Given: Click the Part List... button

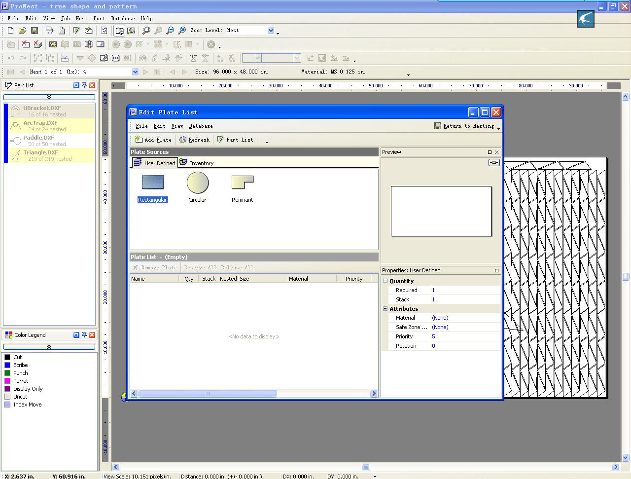Looking at the screenshot, I should (x=239, y=140).
